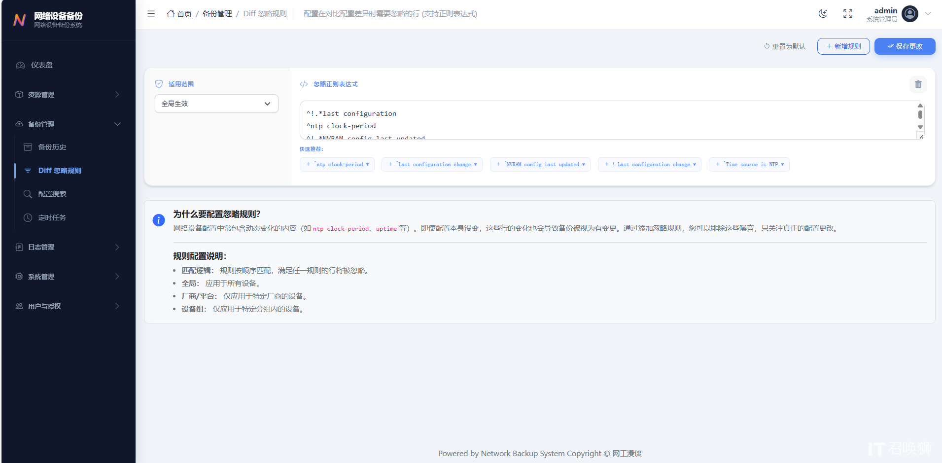
Task: Expand the admin account dropdown arrow
Action: coord(928,14)
